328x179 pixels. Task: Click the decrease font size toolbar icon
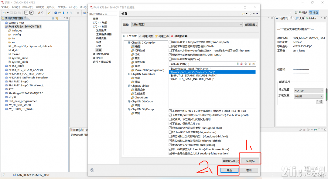point(26,13)
